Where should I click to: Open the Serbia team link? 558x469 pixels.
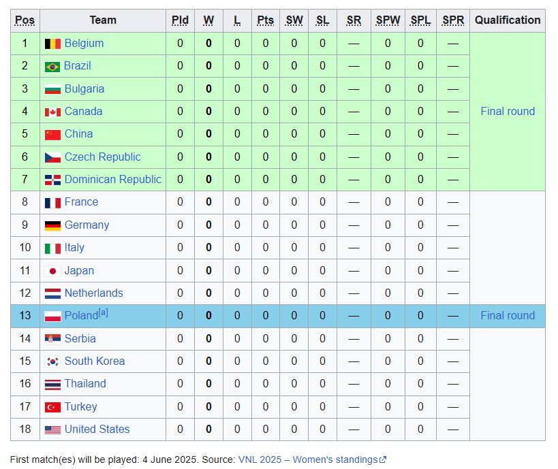coord(80,338)
